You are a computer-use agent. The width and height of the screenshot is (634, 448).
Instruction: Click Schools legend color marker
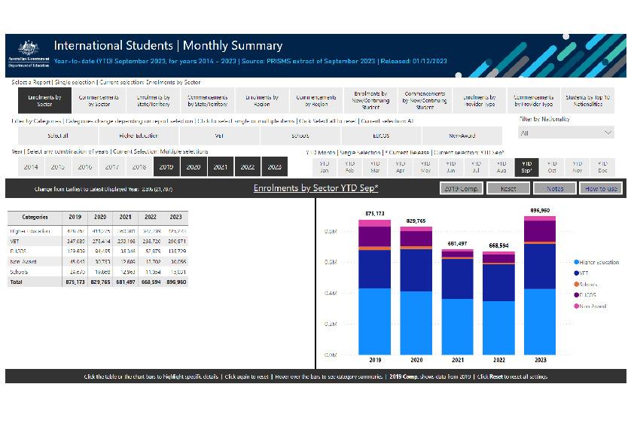(577, 284)
